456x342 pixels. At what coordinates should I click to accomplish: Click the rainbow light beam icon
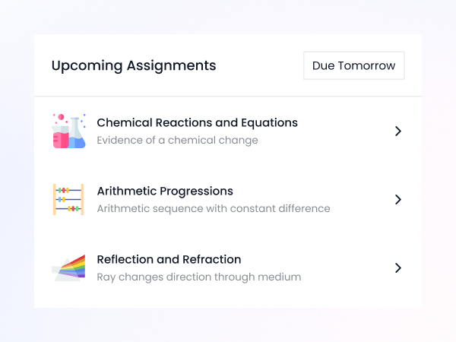click(74, 265)
